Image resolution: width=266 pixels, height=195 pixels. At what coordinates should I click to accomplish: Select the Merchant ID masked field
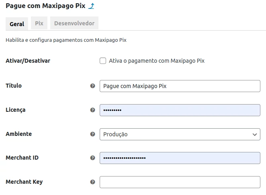point(180,158)
